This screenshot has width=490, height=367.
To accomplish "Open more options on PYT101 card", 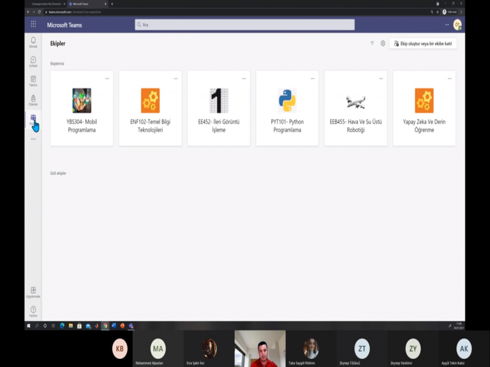I will 313,79.
